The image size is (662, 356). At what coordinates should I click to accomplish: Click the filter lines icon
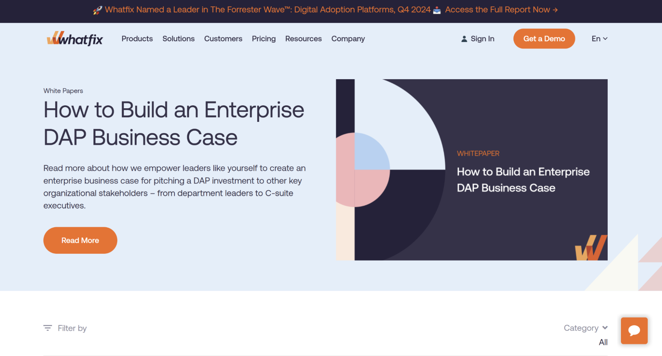[x=48, y=328]
